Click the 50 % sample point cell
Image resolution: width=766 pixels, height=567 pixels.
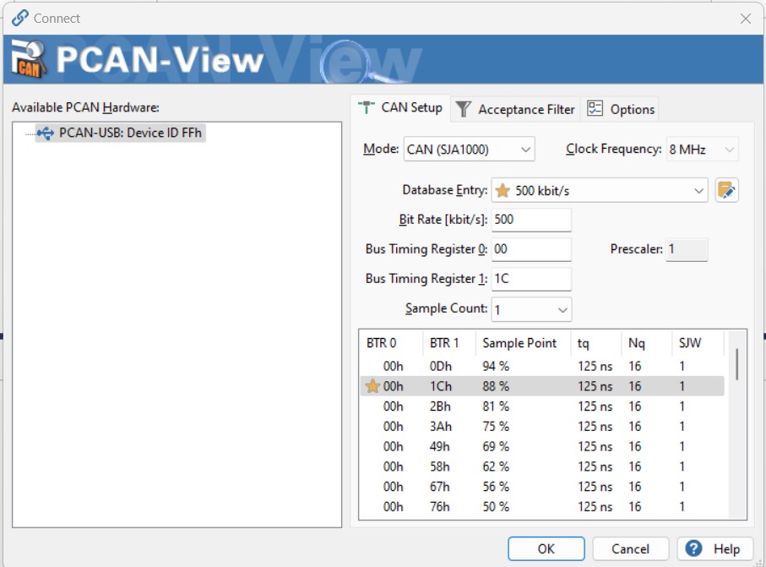496,506
